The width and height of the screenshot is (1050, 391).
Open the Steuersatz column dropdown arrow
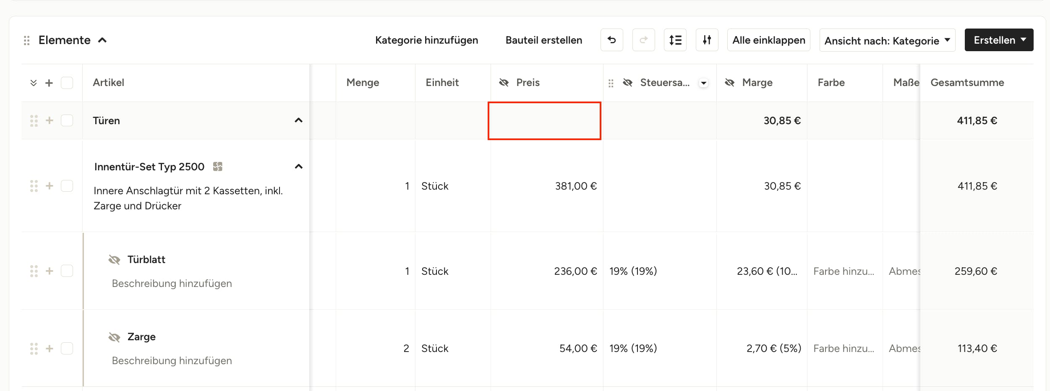pos(703,83)
